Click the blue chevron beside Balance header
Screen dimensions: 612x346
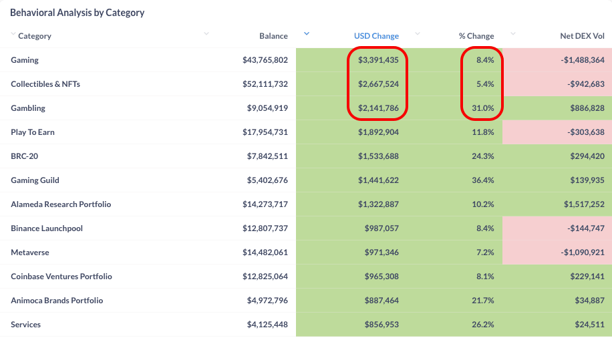tap(307, 33)
